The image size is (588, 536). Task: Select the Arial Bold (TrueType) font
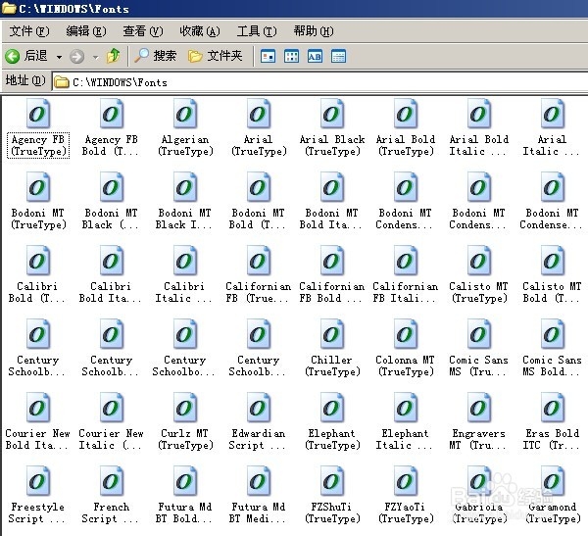coord(406,127)
